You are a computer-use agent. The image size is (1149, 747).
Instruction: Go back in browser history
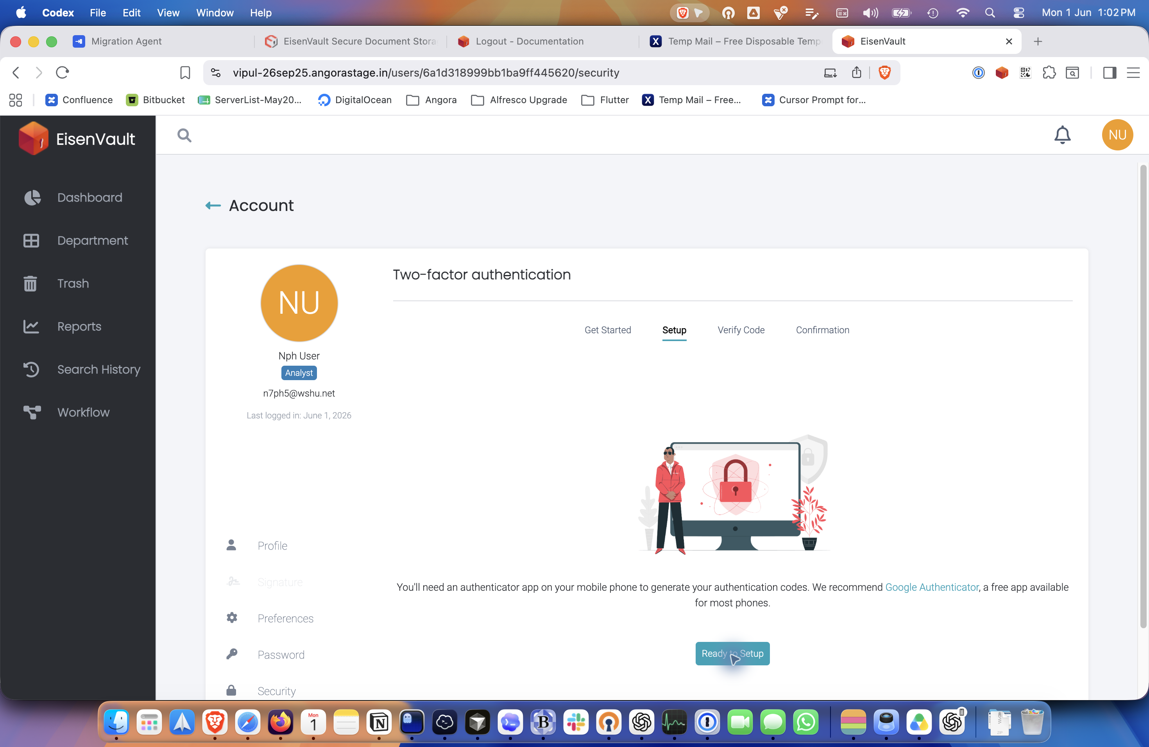(16, 72)
